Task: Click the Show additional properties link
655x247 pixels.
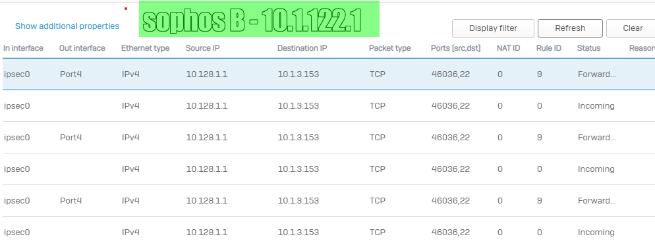Action: click(67, 26)
